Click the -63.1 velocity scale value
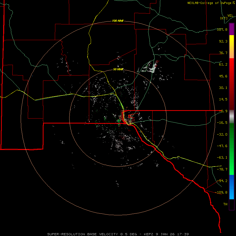Viewport: 236px width, 236px height. click(222, 158)
